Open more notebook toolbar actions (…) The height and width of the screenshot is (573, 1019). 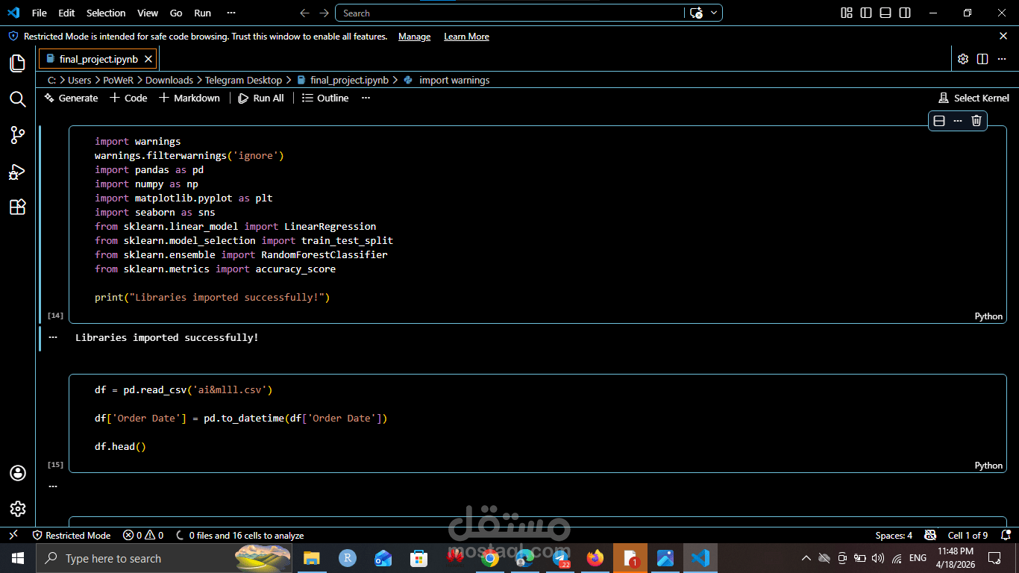pyautogui.click(x=366, y=98)
